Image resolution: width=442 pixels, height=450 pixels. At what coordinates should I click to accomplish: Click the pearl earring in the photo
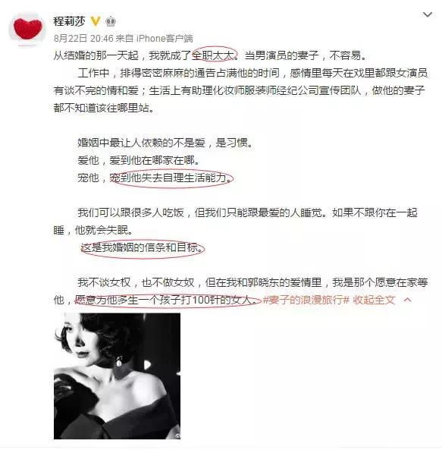pos(119,362)
